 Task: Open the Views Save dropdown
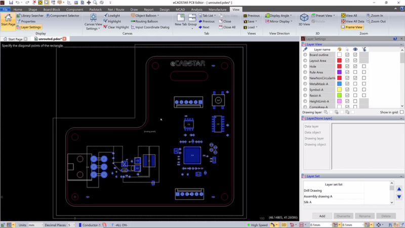click(x=250, y=21)
